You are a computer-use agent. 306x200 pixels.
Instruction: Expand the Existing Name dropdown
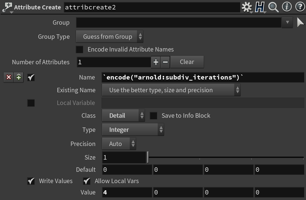(x=171, y=90)
